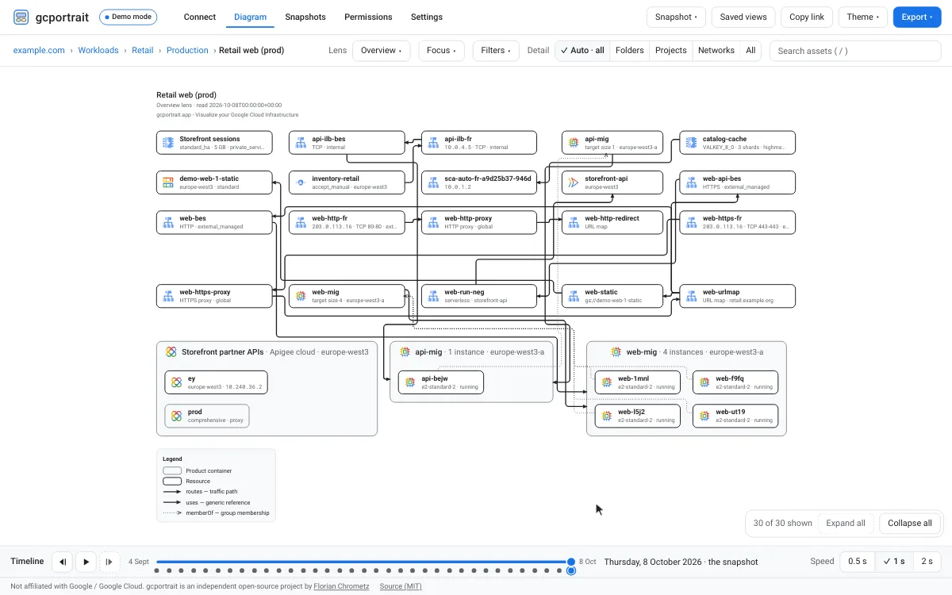Click the web-bes node icon
This screenshot has height=595, width=952.
(x=168, y=222)
